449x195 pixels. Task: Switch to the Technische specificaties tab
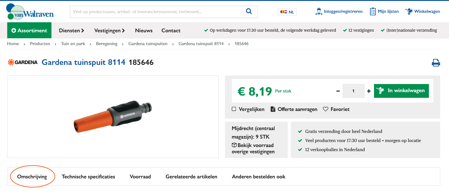tap(88, 177)
